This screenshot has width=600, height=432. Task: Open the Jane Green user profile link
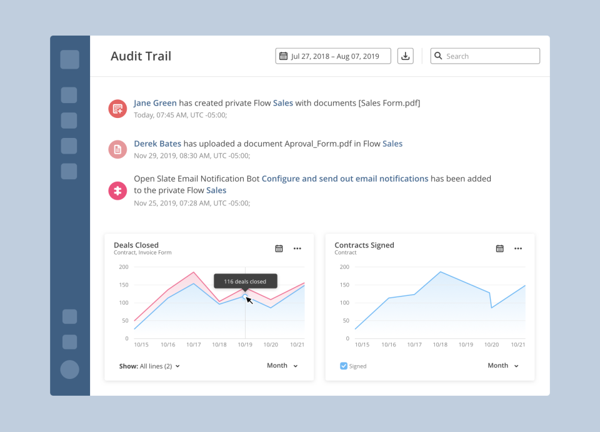click(154, 102)
